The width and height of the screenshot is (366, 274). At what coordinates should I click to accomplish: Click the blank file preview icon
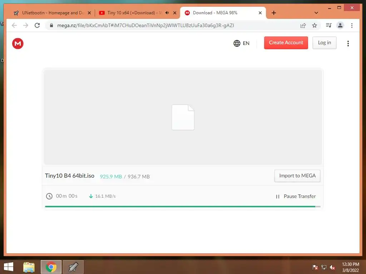pyautogui.click(x=183, y=117)
